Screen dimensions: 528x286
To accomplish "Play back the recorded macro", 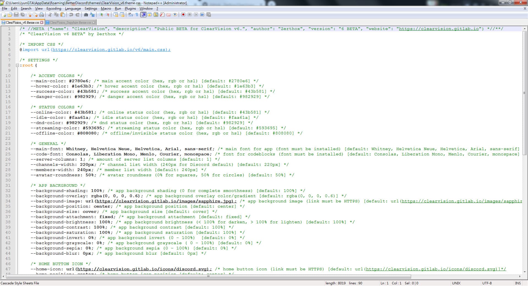I will point(196,15).
